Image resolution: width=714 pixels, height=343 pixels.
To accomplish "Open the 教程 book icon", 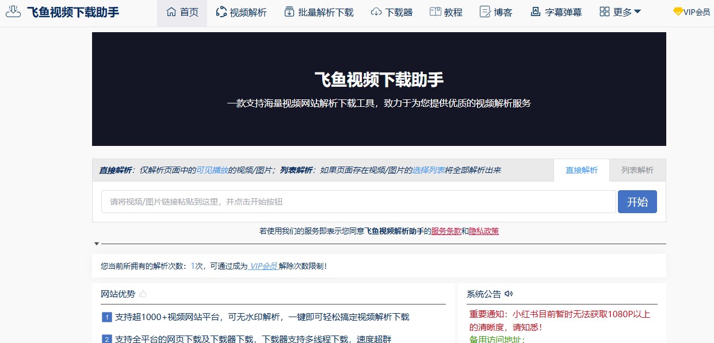I will 435,11.
